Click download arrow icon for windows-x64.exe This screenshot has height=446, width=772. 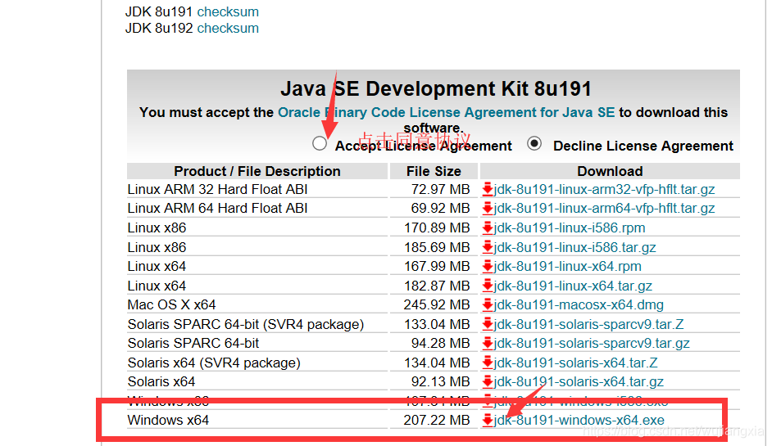tap(488, 421)
